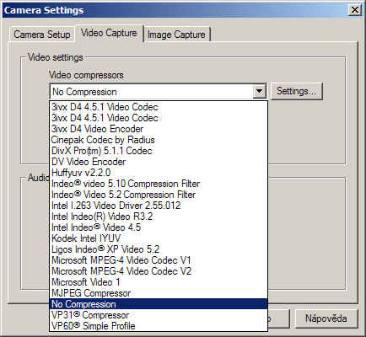Select VP60 Simple Profile
The width and height of the screenshot is (366, 337).
pos(159,326)
